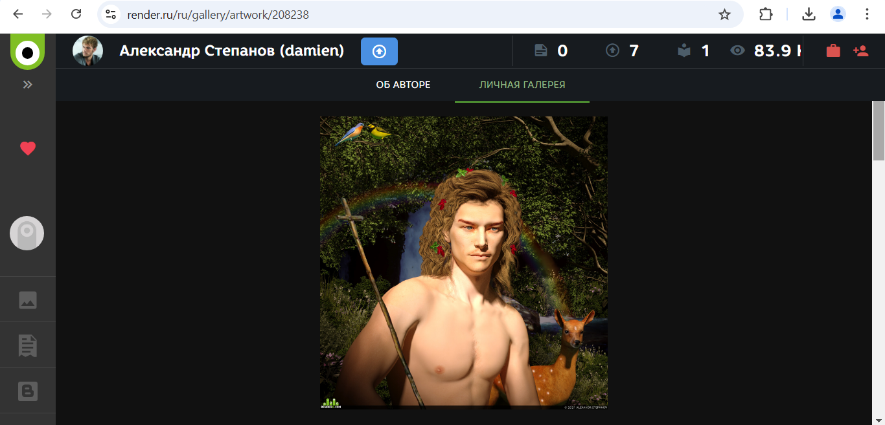The height and width of the screenshot is (425, 885).
Task: Click the red briefcase portfolio icon
Action: tap(833, 50)
